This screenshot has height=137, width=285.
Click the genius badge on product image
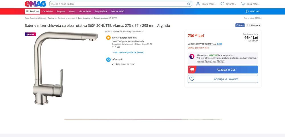pos(30,34)
